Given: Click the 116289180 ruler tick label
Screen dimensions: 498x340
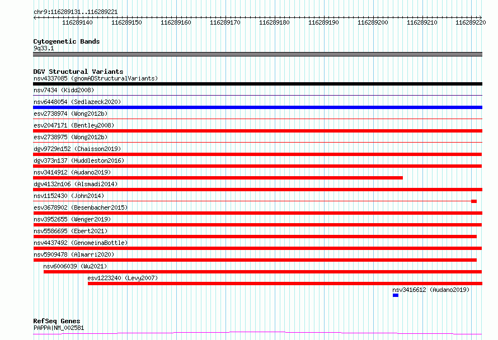Looking at the screenshot, I should [x=274, y=22].
